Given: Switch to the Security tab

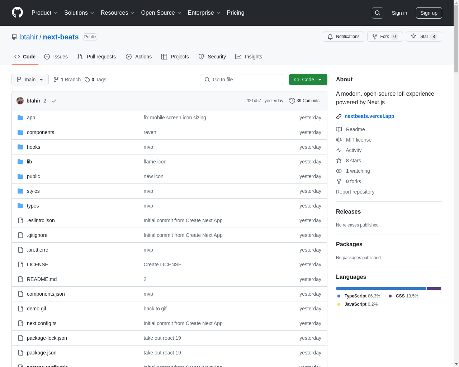Looking at the screenshot, I should point(212,57).
